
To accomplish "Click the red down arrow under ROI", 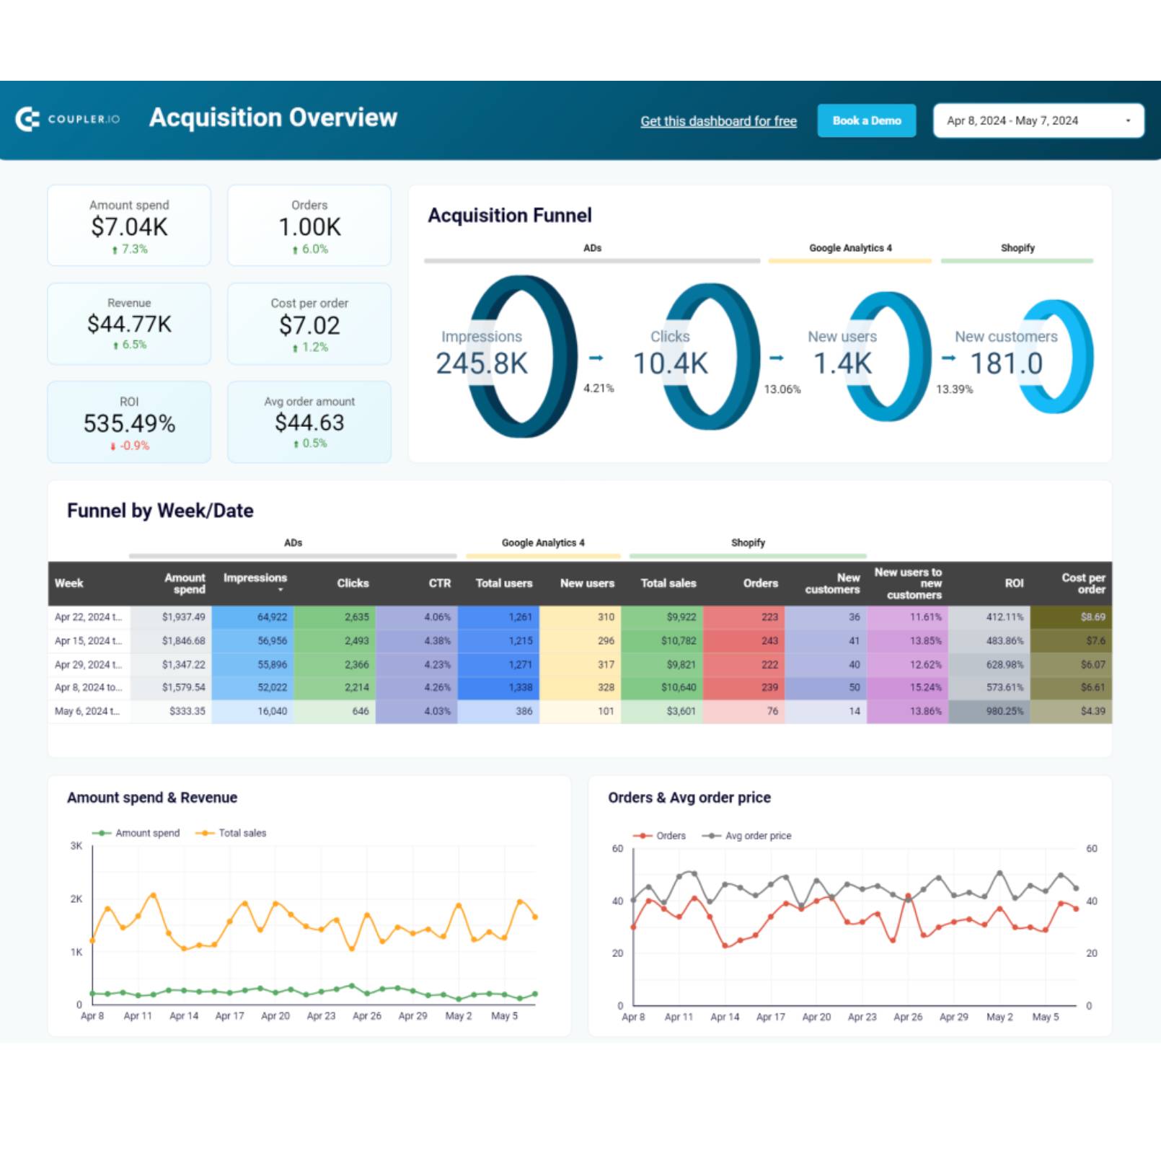I will [112, 446].
